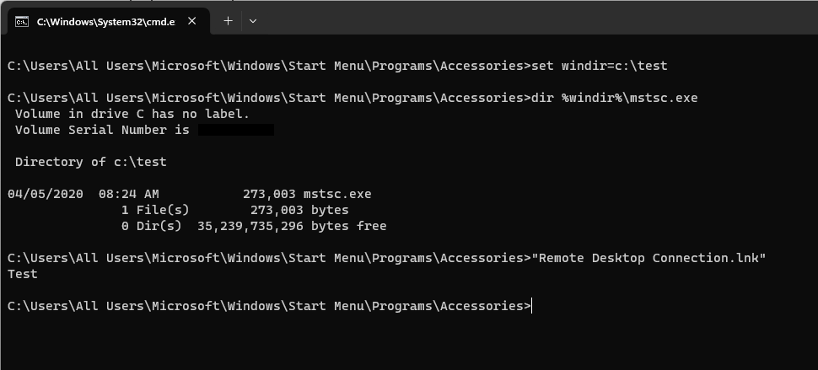Image resolution: width=818 pixels, height=370 pixels.
Task: Click the 'Volume in drive C' line
Action: 132,114
